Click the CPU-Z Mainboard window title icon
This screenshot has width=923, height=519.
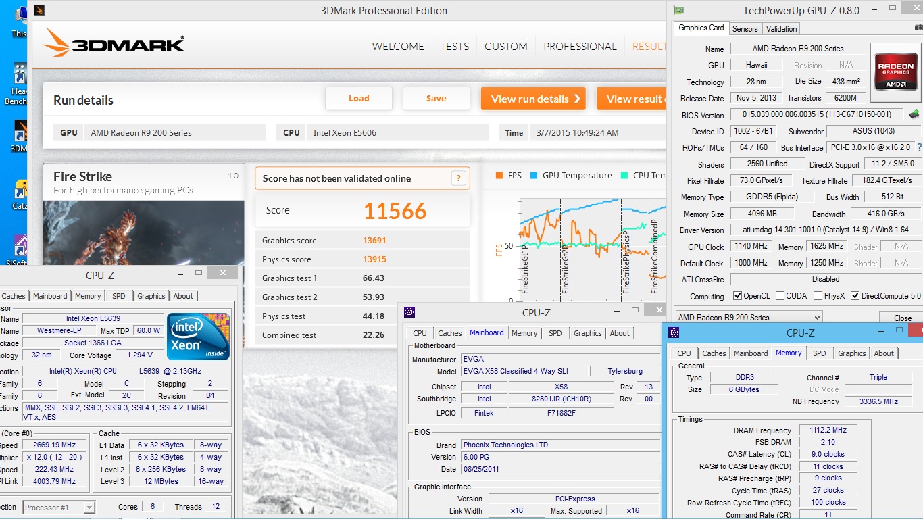(409, 312)
